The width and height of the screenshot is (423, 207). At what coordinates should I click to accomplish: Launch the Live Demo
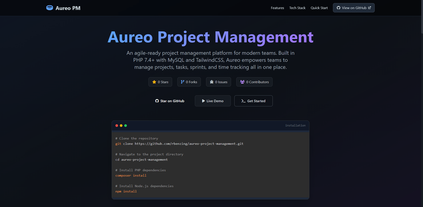pos(213,101)
